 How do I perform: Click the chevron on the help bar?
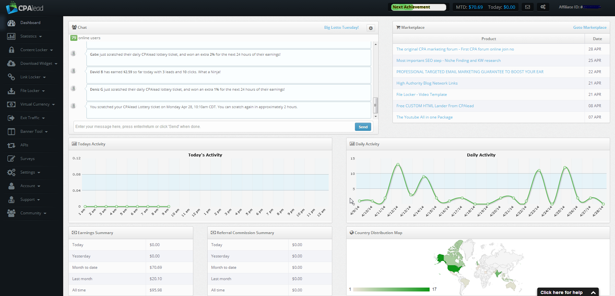click(593, 293)
